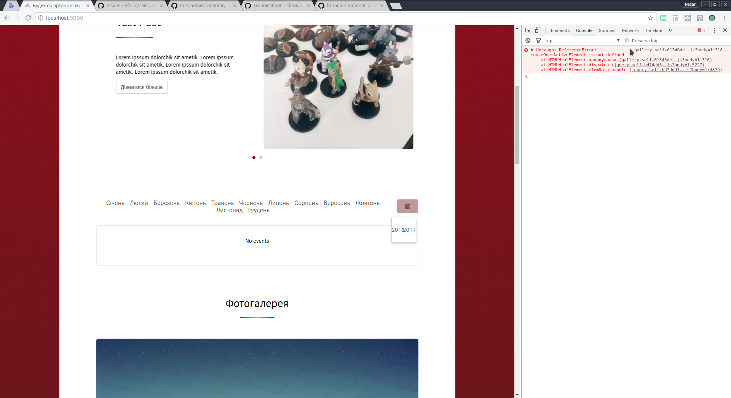Close the DevTools panel
731x398 pixels.
click(725, 30)
